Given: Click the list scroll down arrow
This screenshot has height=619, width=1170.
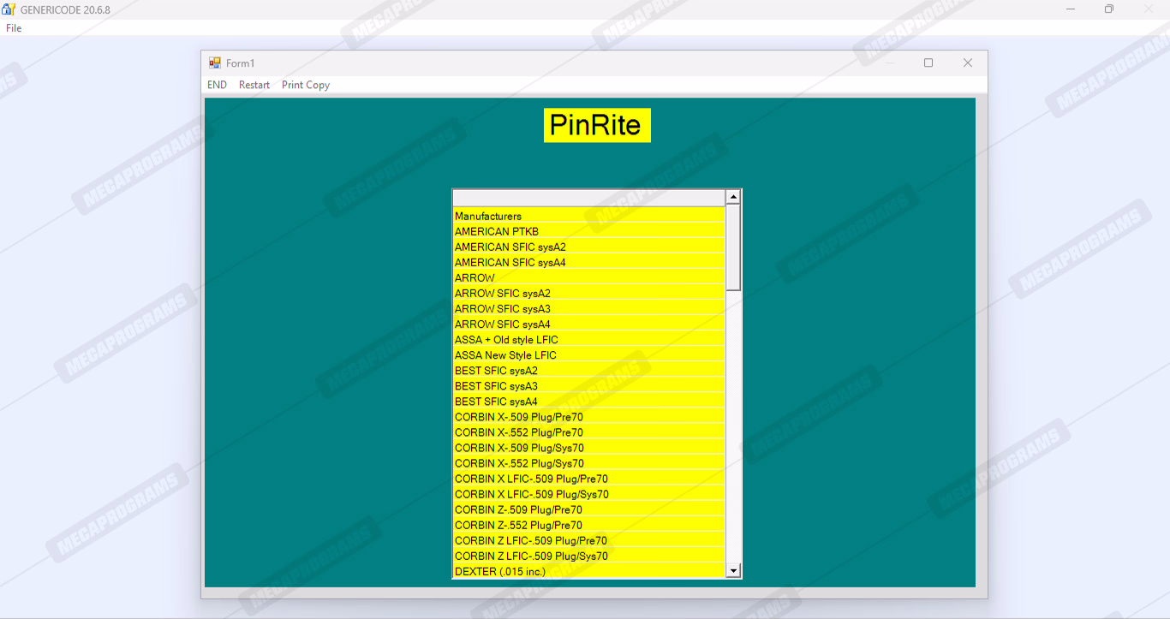Looking at the screenshot, I should pyautogui.click(x=733, y=570).
